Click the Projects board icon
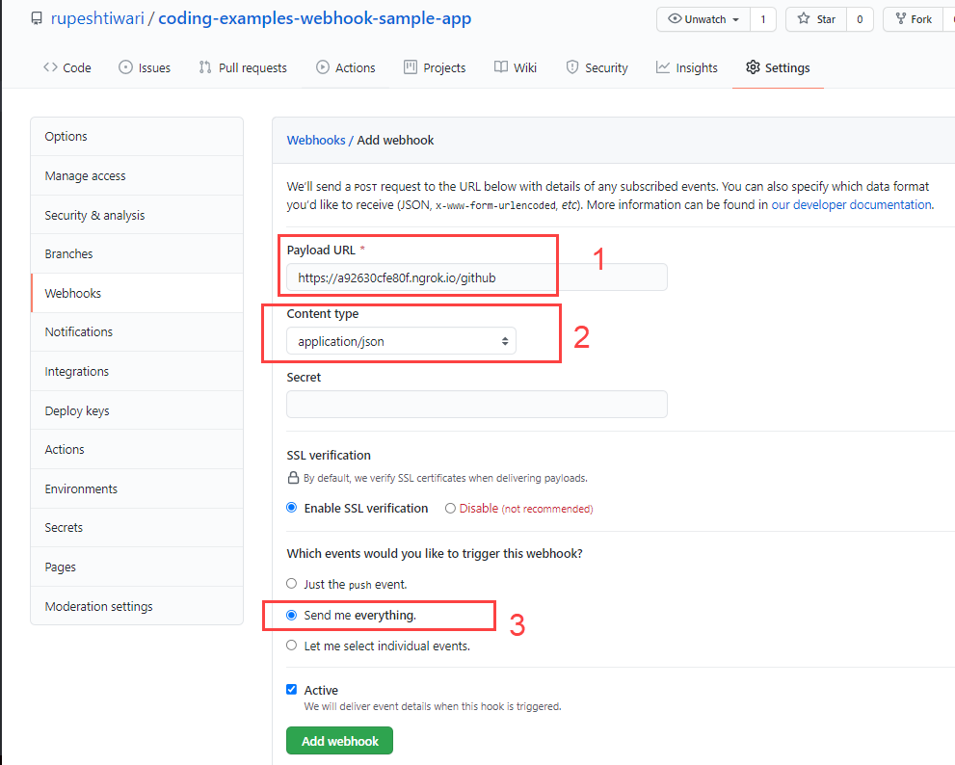This screenshot has height=765, width=955. [411, 67]
